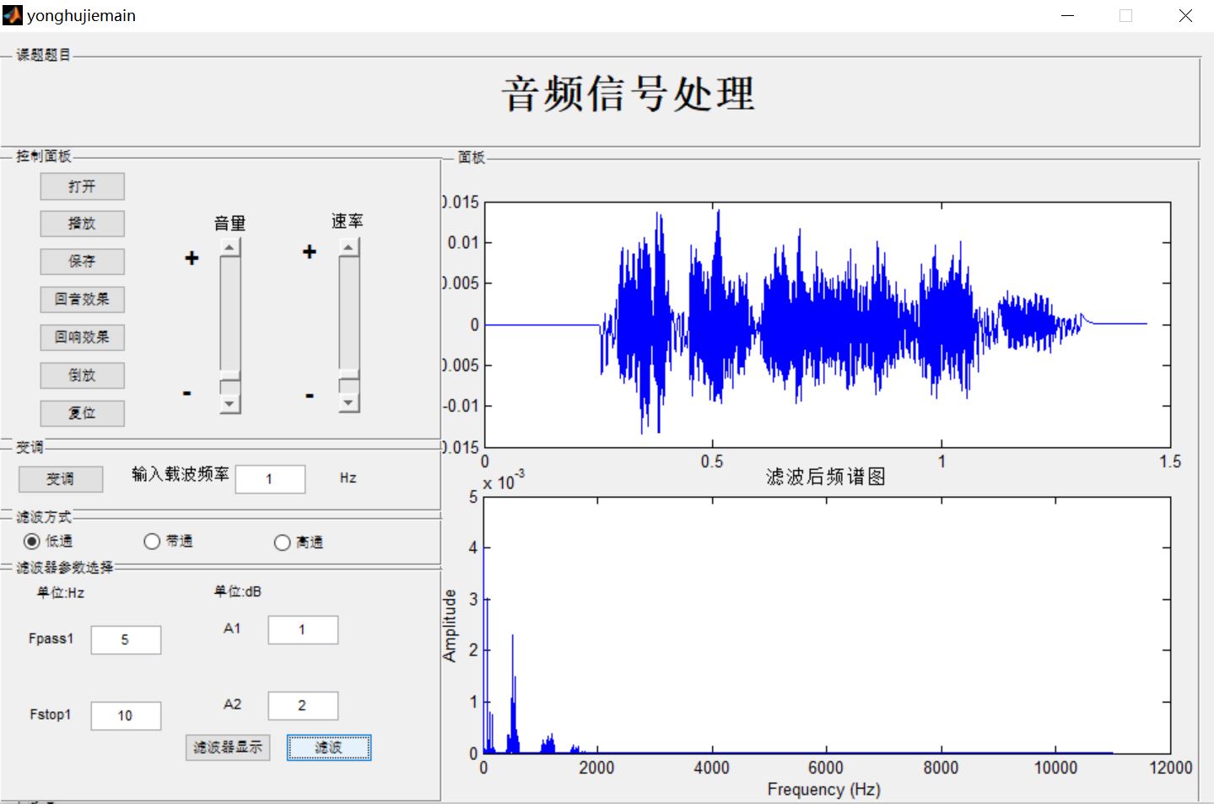The image size is (1214, 804).
Task: Click the 滤波 filter button
Action: tap(329, 747)
